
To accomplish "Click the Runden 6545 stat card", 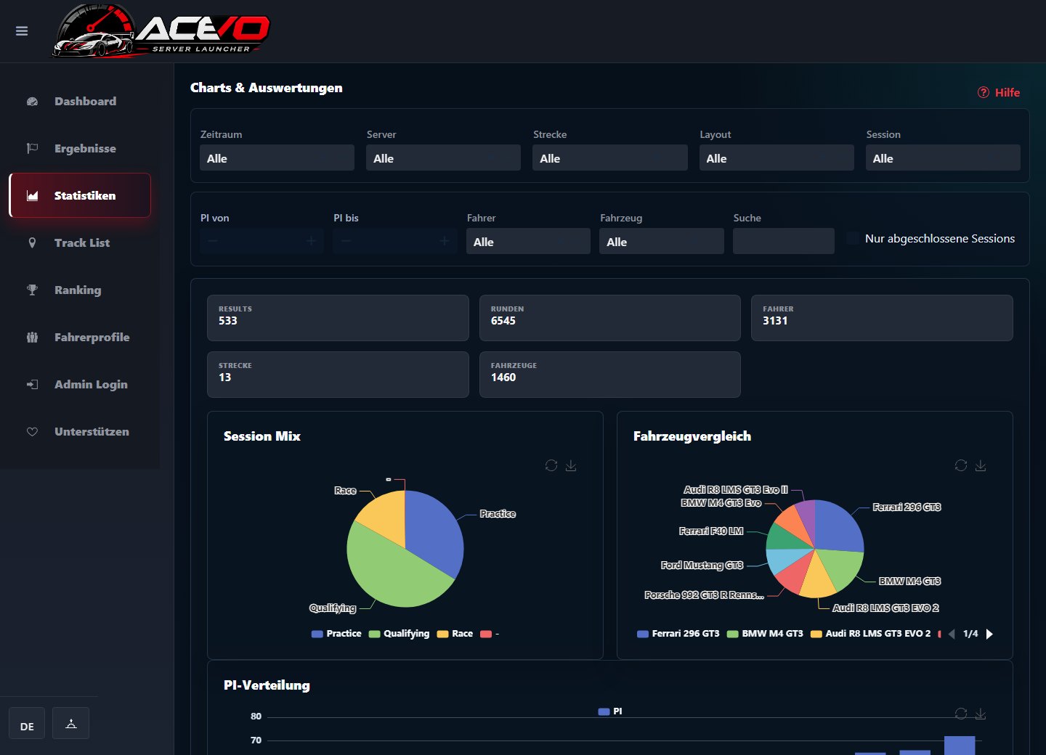I will pos(610,318).
